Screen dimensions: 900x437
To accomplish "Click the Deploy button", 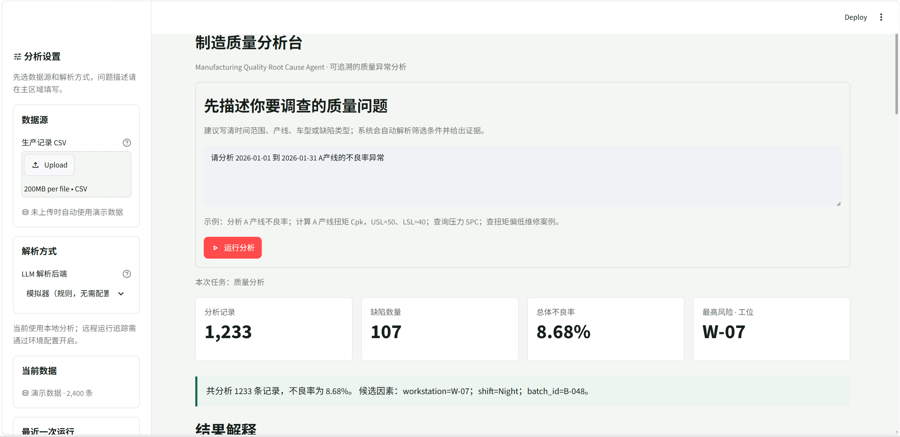I will 856,17.
